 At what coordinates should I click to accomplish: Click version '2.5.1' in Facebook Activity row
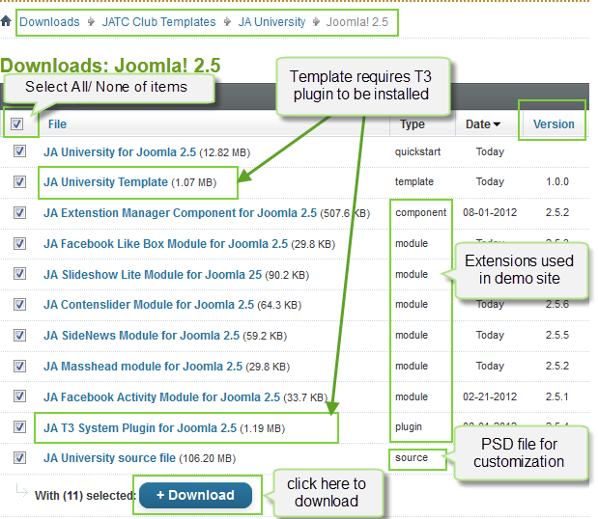pos(556,396)
